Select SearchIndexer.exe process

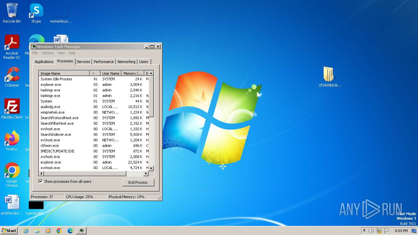94,134
